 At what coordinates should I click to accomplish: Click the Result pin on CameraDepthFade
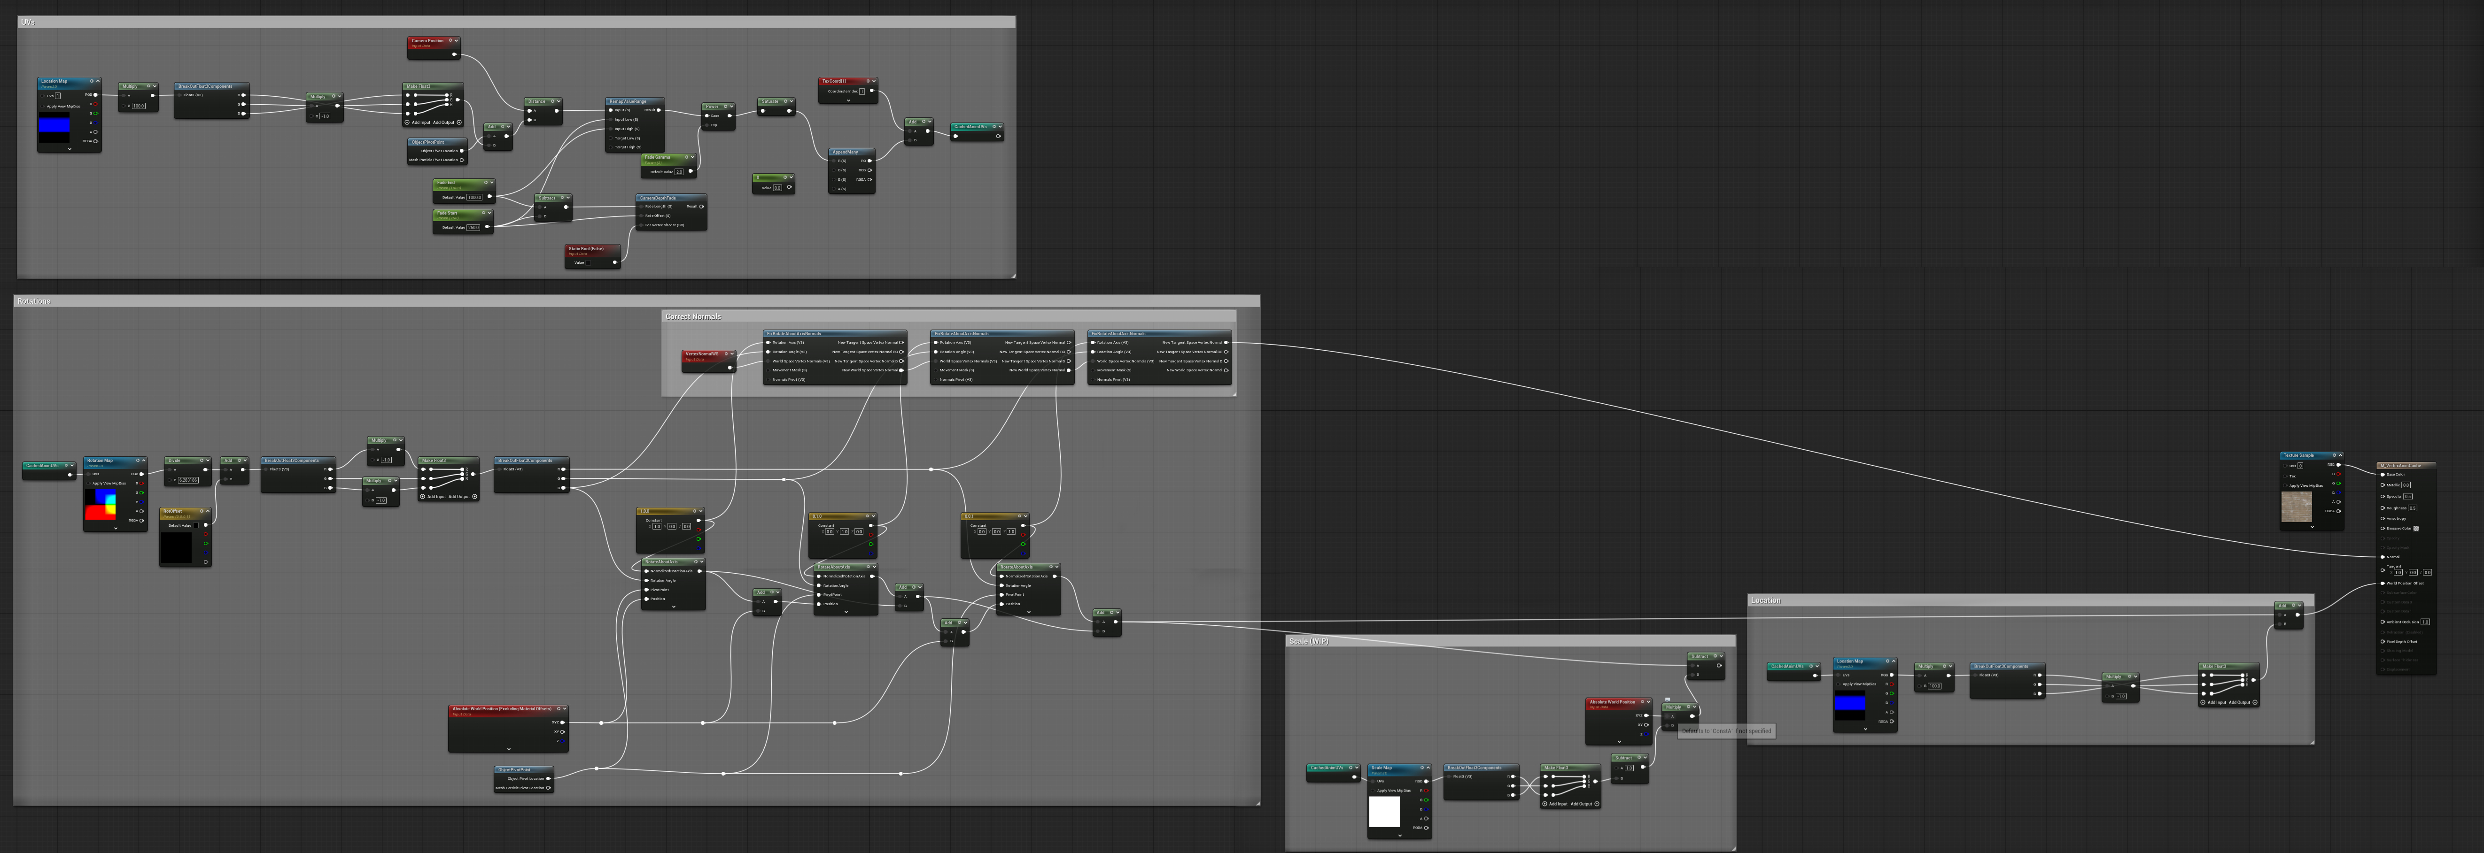[x=701, y=206]
